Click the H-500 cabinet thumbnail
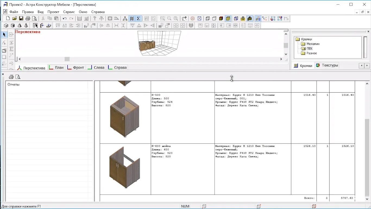This screenshot has height=209, width=371. click(125, 116)
